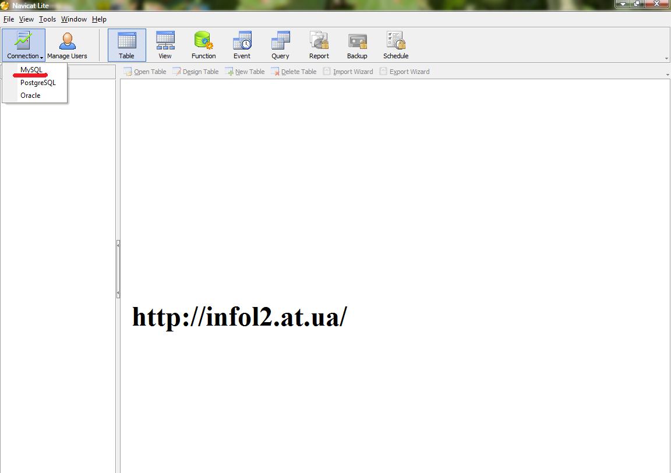Expand the object toolbar overflow arrow
This screenshot has height=473, width=671.
pyautogui.click(x=668, y=75)
